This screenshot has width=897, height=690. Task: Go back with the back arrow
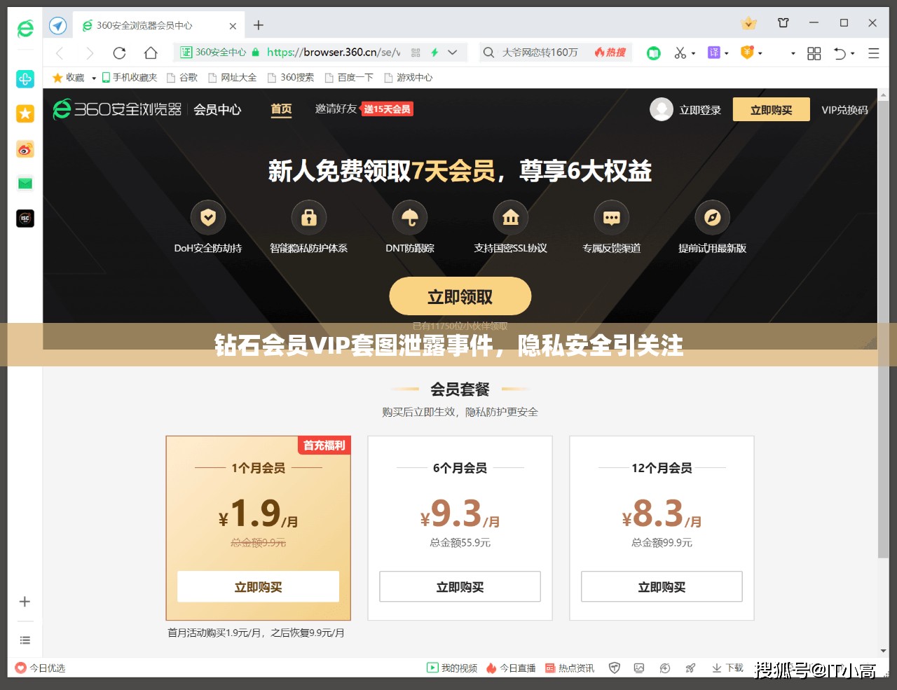(60, 53)
